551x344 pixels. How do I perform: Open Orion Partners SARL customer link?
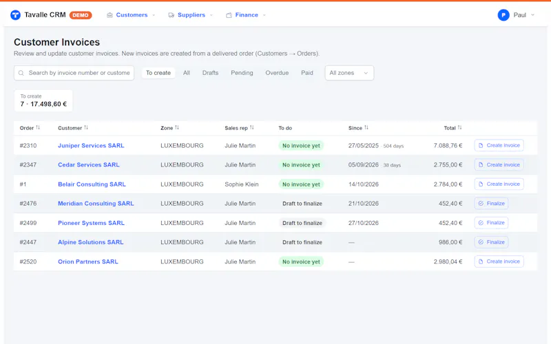pos(88,261)
